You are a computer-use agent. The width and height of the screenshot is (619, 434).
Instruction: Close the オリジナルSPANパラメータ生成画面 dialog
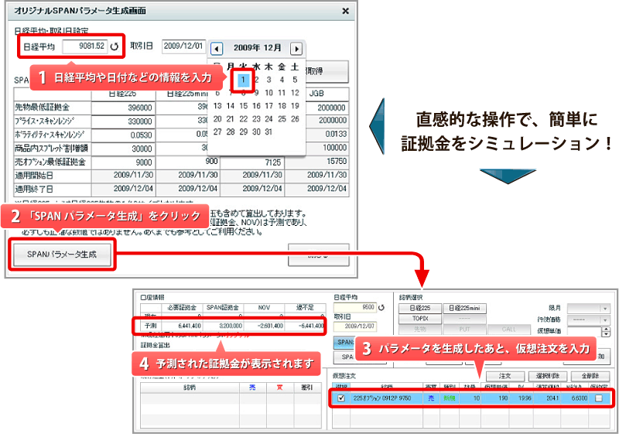click(345, 11)
